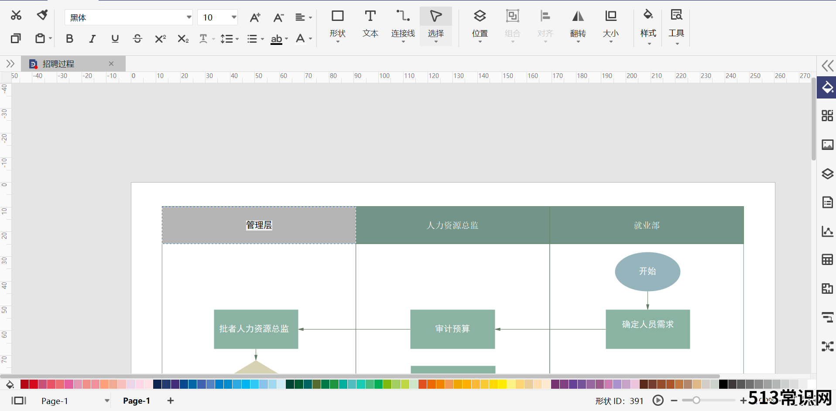Open the shuffle auto-layout icon
836x411 pixels.
coord(827,346)
